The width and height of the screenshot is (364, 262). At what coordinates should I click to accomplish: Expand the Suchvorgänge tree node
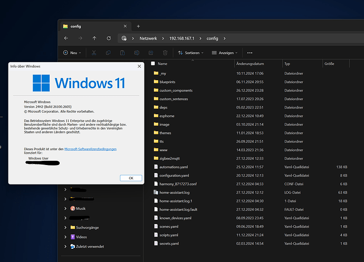tap(65, 227)
